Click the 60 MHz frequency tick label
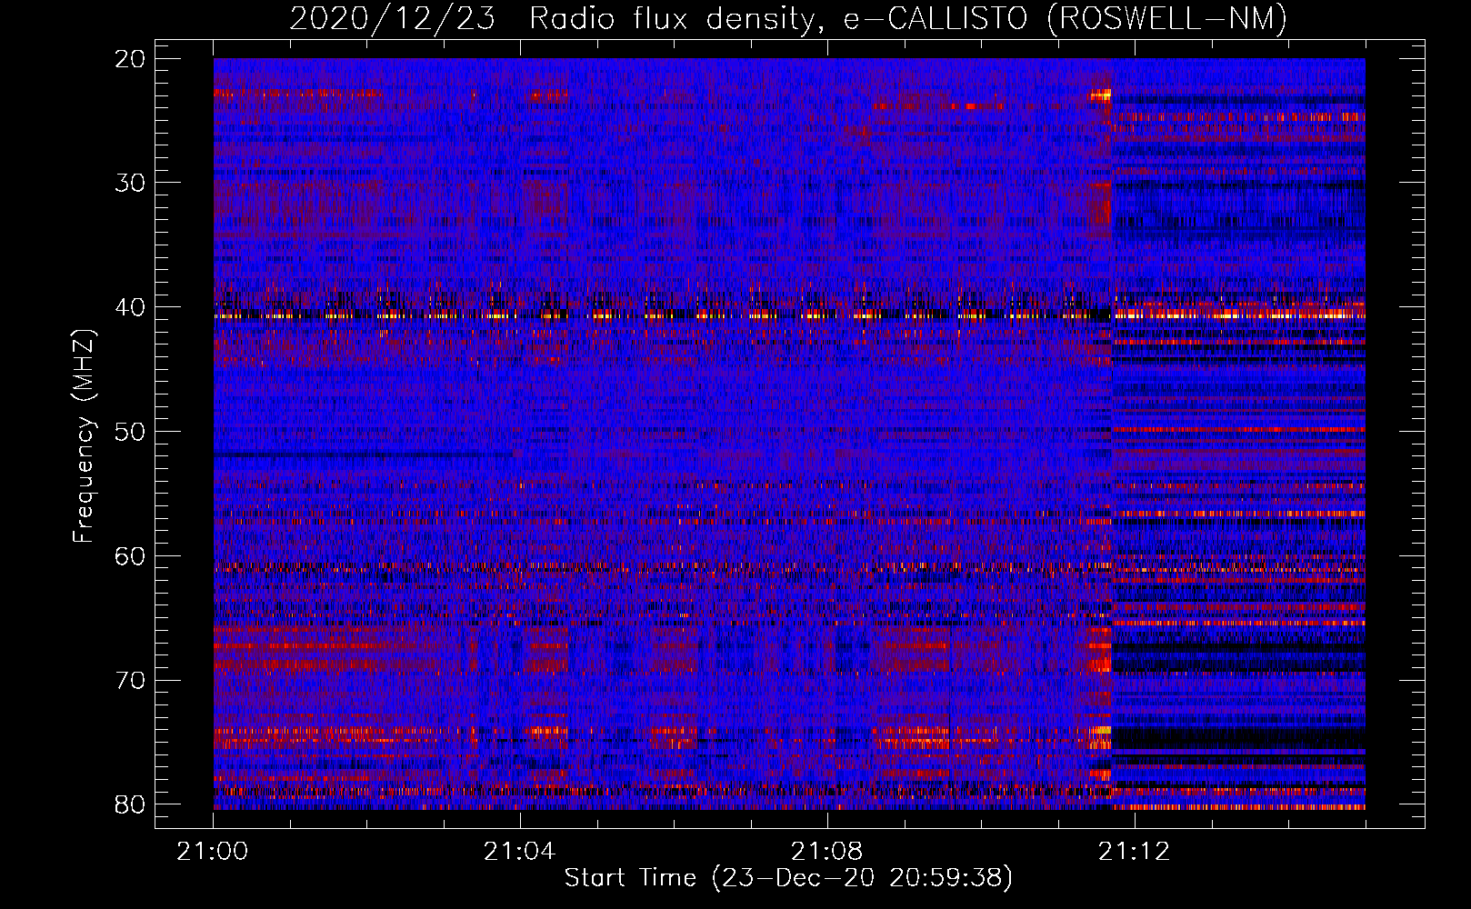Viewport: 1471px width, 909px height. point(130,556)
